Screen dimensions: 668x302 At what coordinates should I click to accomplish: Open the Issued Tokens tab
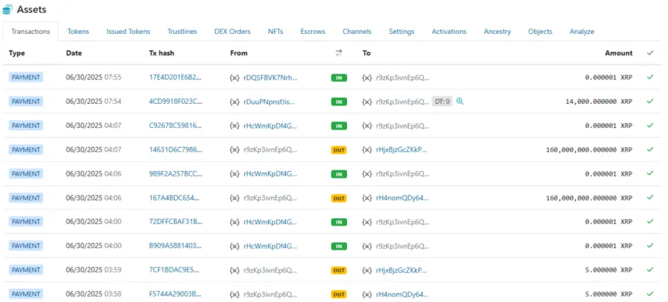129,31
